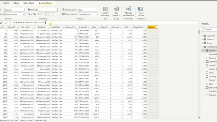
Task: Switch to the Help tab
Action: coord(16,3)
